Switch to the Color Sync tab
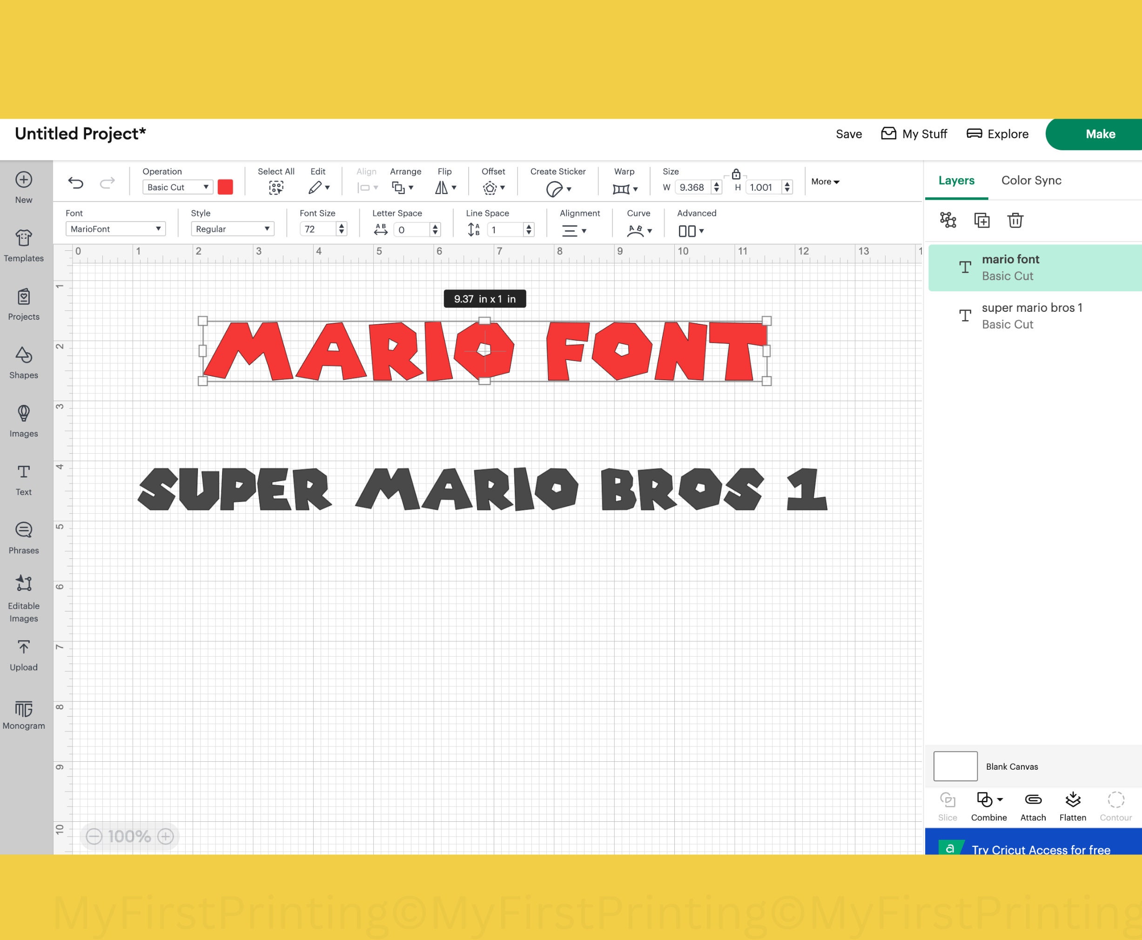This screenshot has height=940, width=1142. click(x=1031, y=180)
